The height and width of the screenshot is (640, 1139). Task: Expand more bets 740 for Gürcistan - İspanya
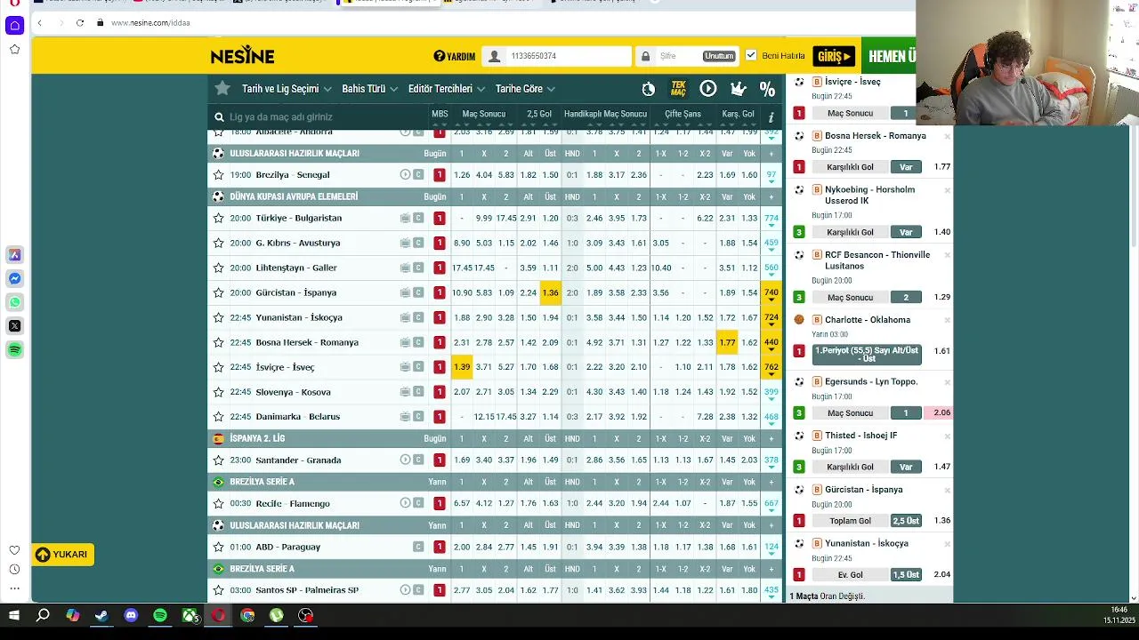[x=771, y=293]
